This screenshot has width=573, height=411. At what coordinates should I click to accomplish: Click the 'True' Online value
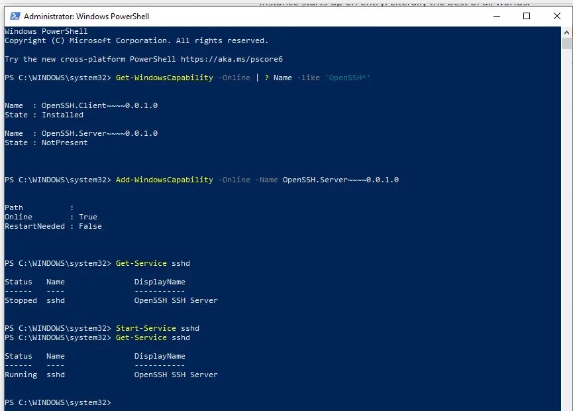click(88, 217)
